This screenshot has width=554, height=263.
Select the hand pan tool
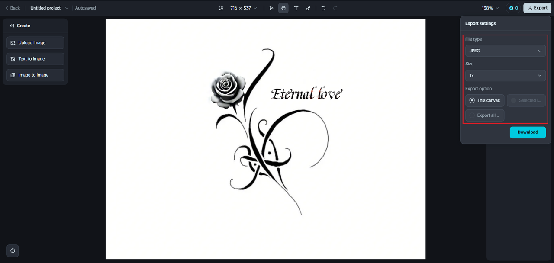tap(283, 8)
